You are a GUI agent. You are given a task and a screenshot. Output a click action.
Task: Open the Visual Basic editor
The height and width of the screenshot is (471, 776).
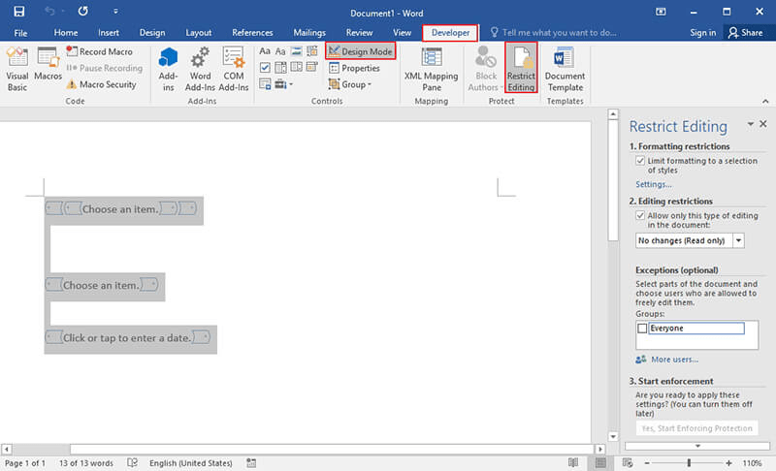click(x=16, y=69)
